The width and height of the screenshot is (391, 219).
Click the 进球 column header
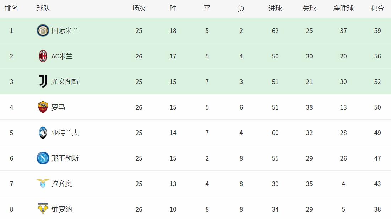pyautogui.click(x=275, y=8)
